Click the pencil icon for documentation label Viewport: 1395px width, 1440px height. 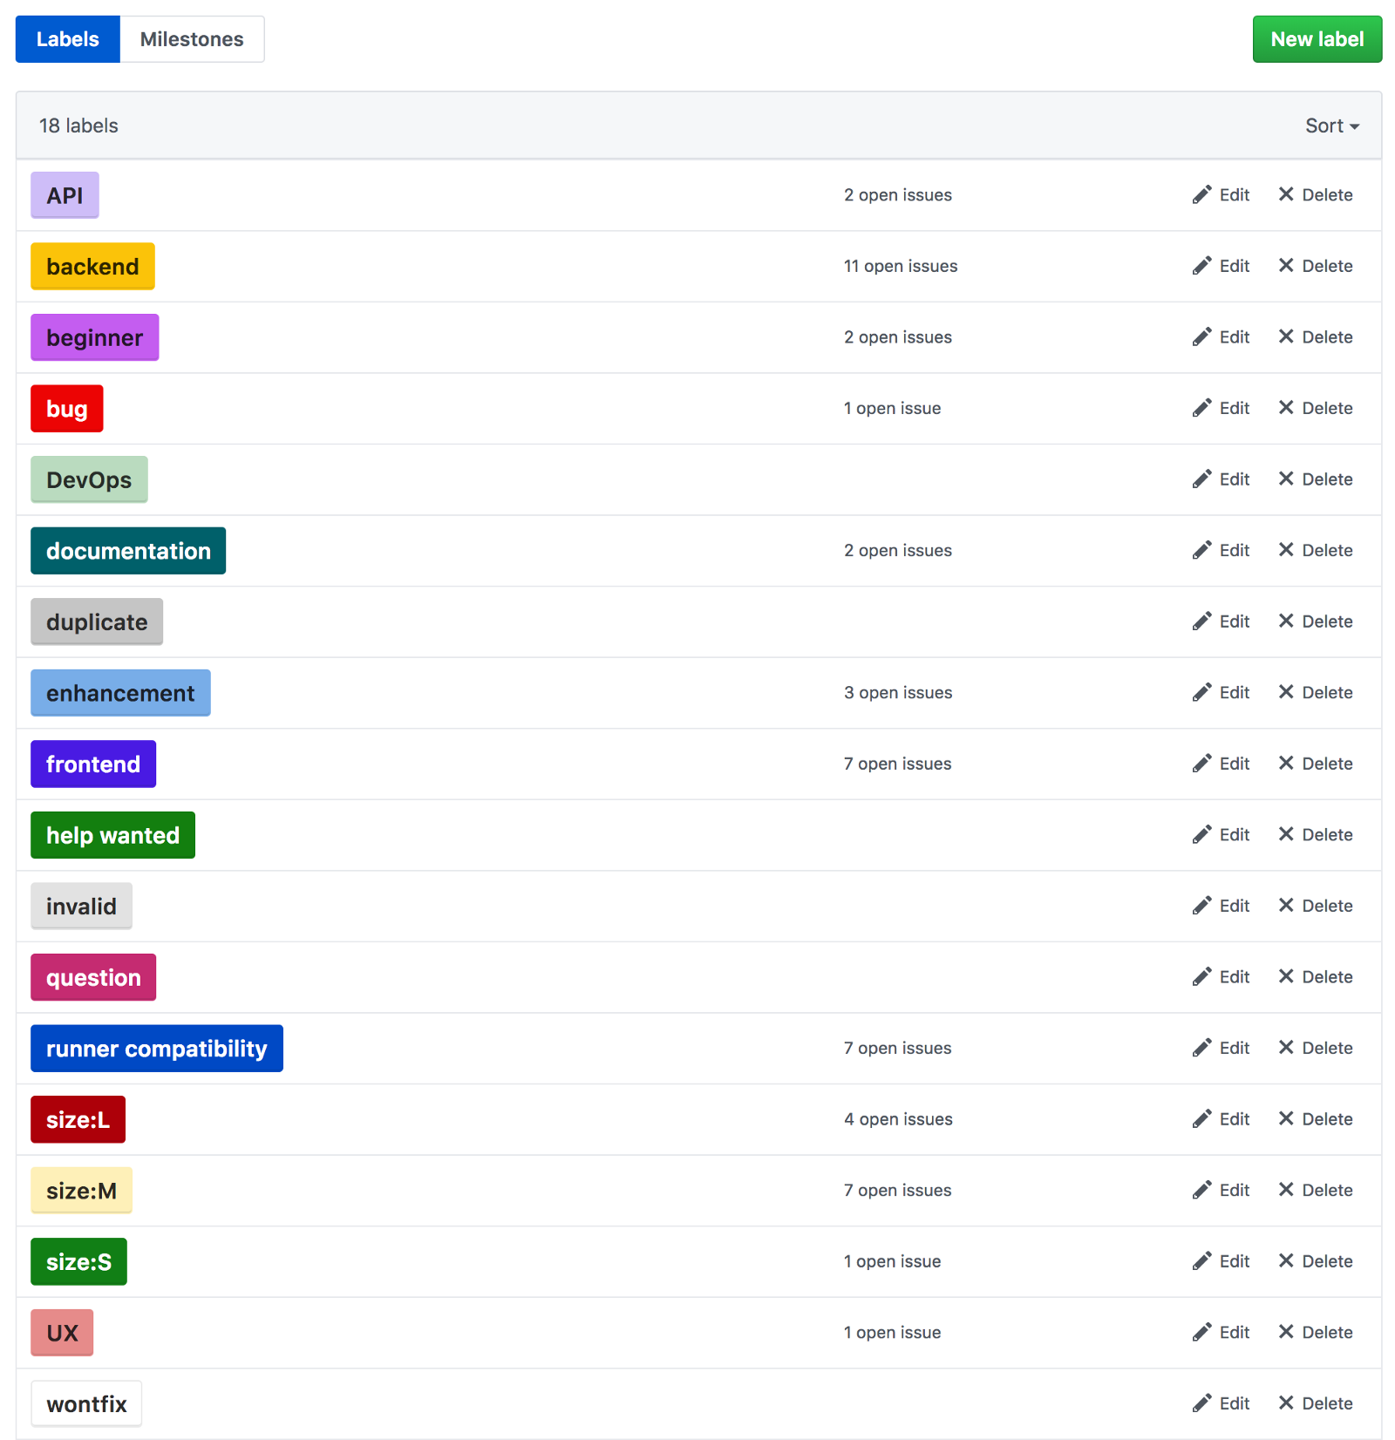(1201, 550)
